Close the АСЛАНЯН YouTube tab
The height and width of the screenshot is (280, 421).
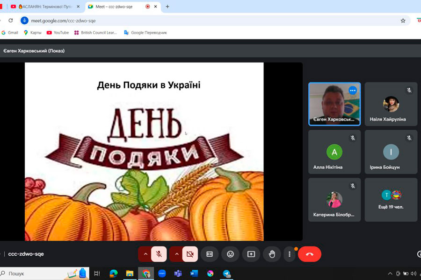click(x=78, y=7)
